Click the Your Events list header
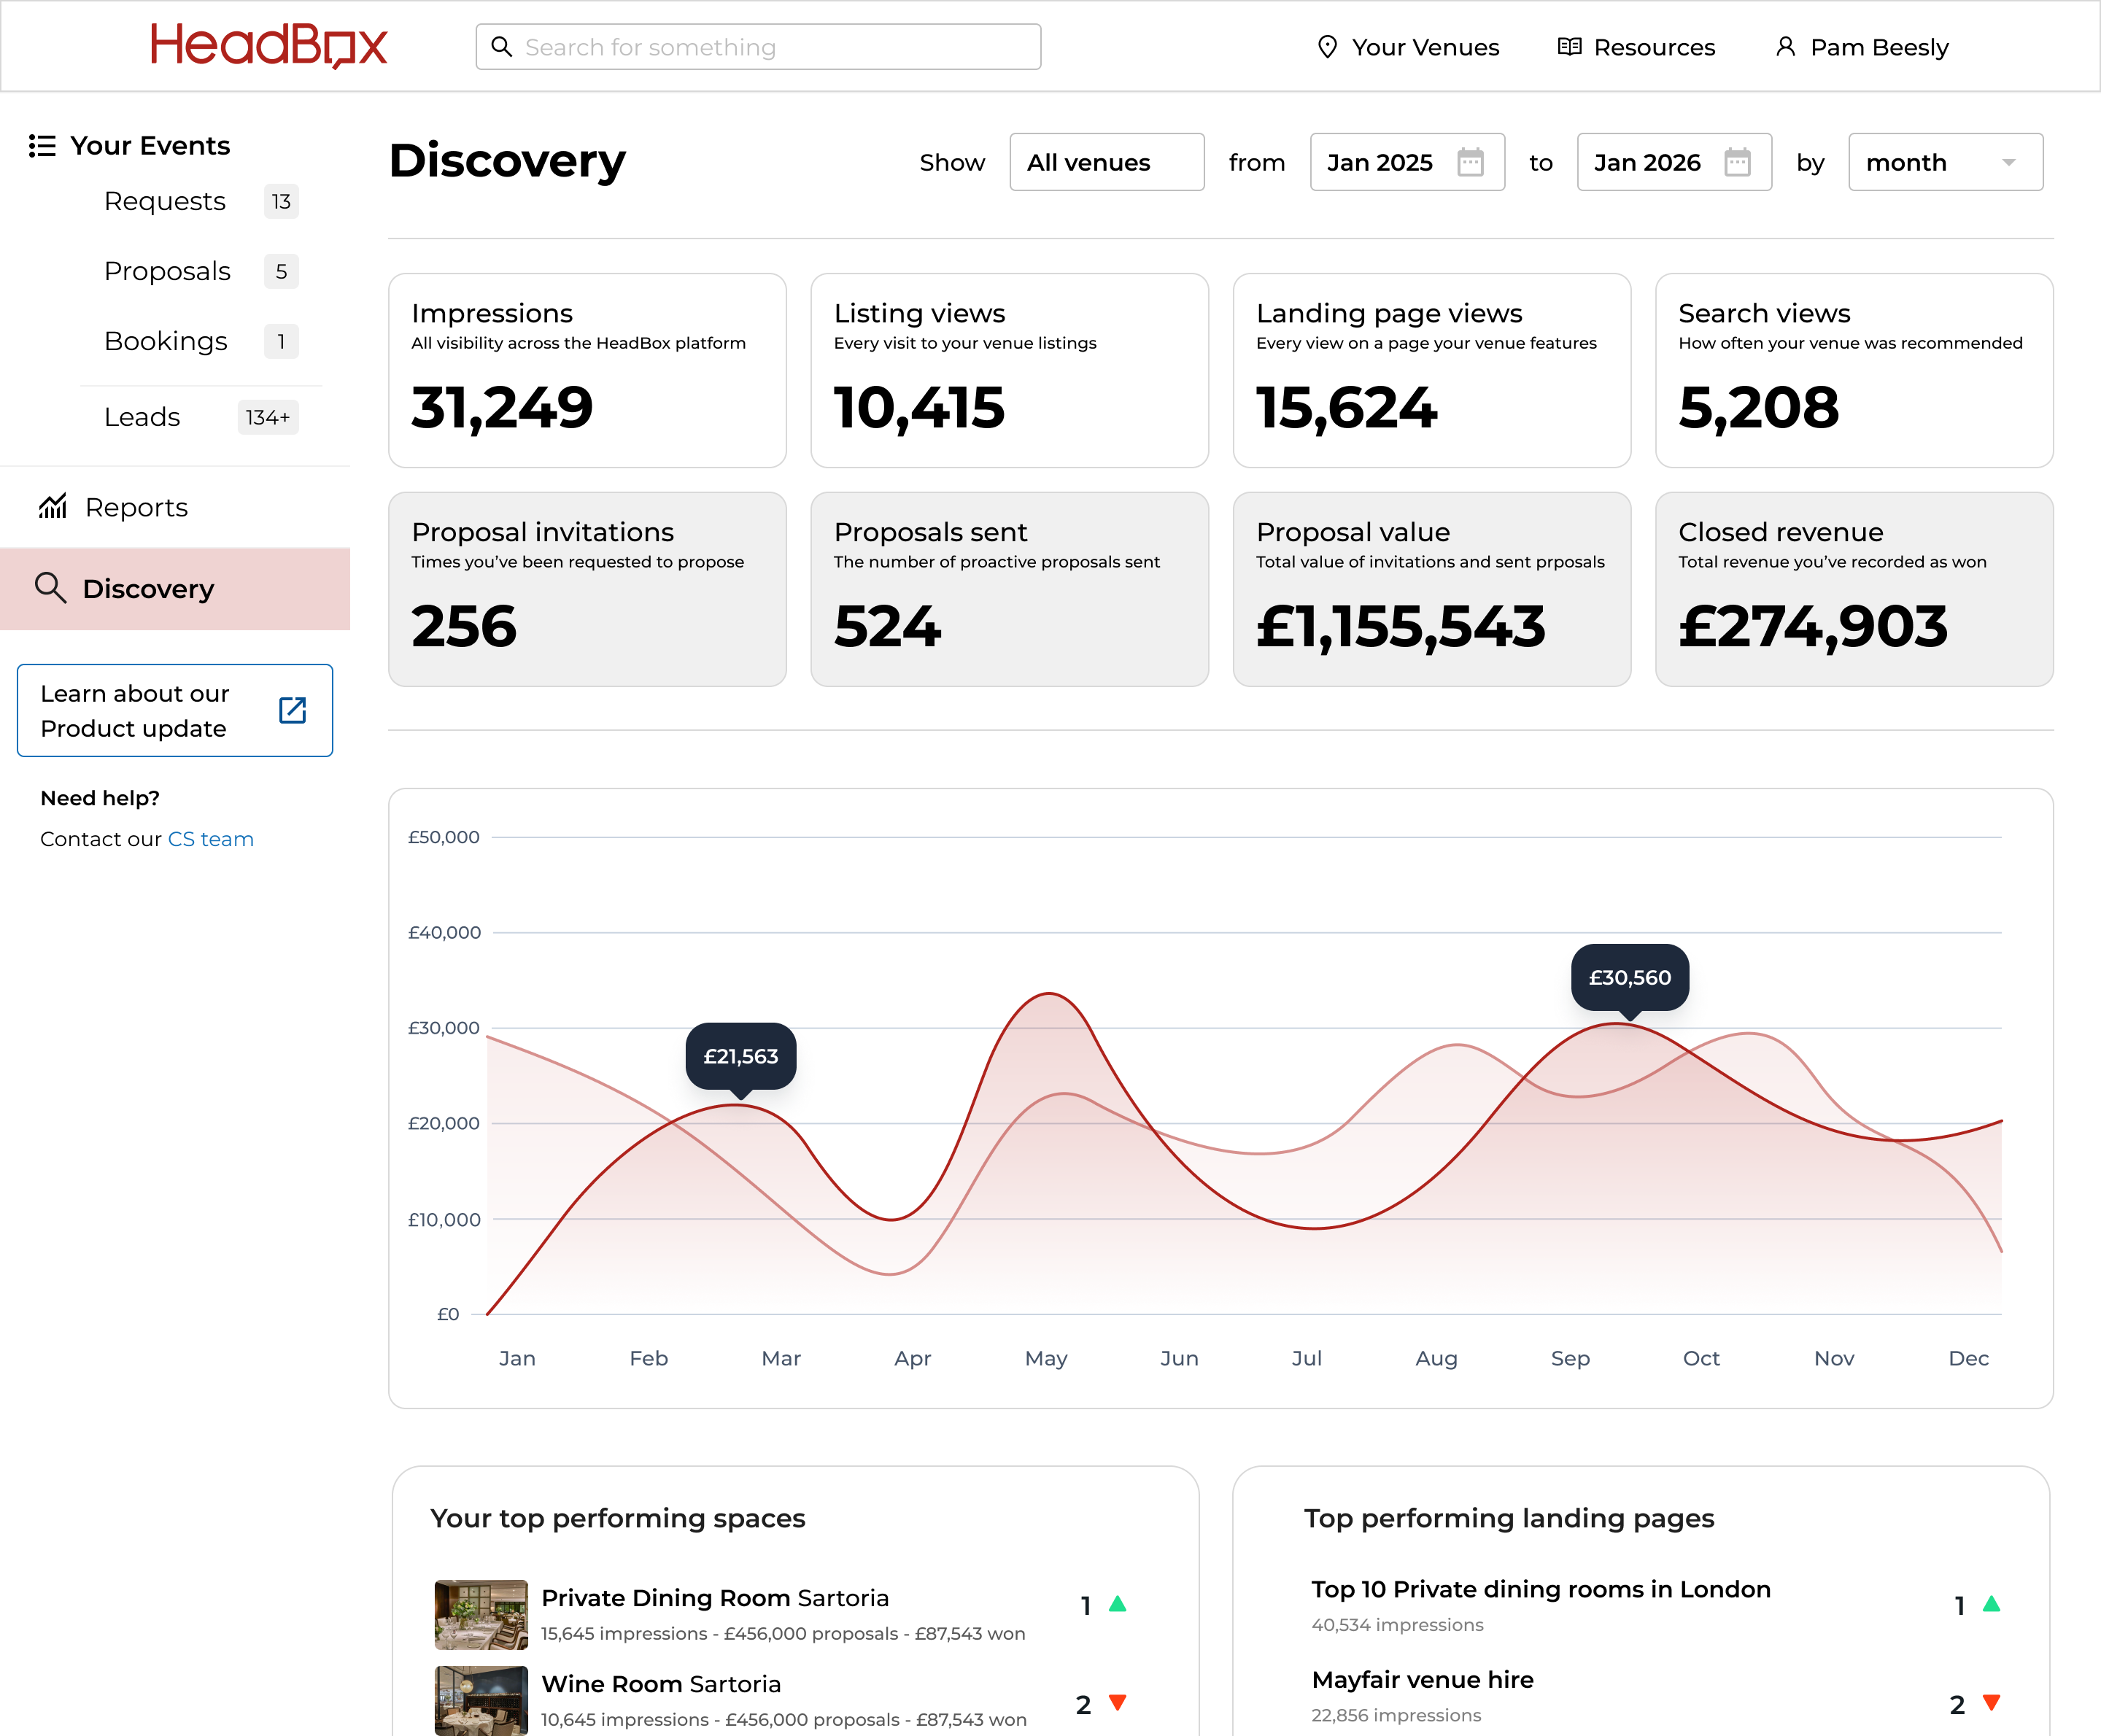The height and width of the screenshot is (1736, 2101). coord(150,146)
